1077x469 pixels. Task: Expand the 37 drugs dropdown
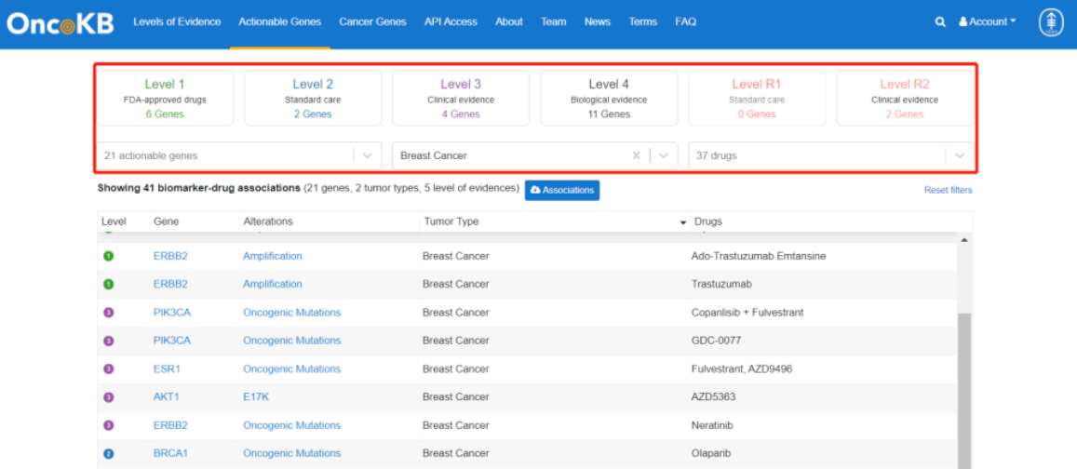(x=959, y=156)
